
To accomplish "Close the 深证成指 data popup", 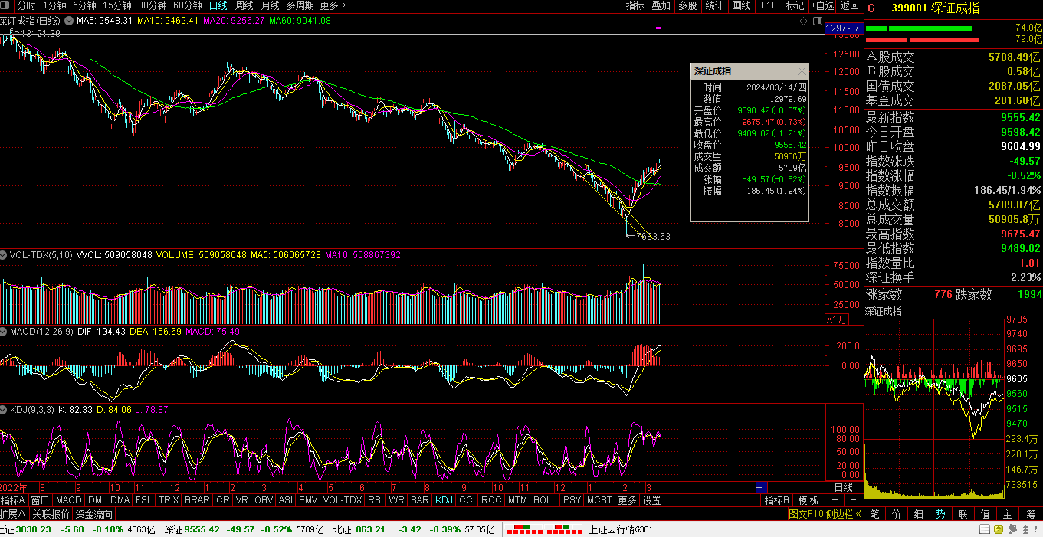I will tap(802, 70).
